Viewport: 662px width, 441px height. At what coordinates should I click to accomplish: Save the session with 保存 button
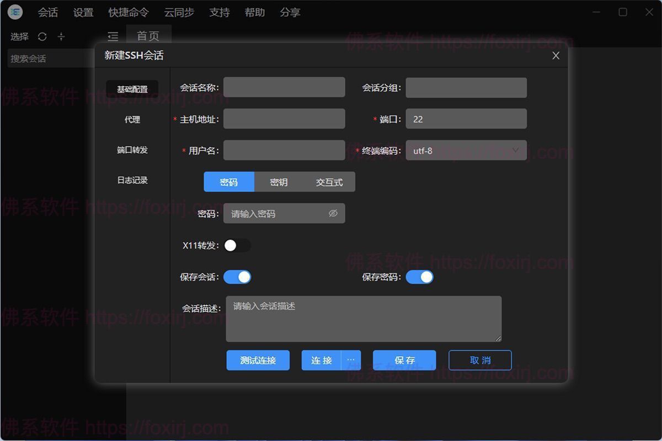pos(404,360)
